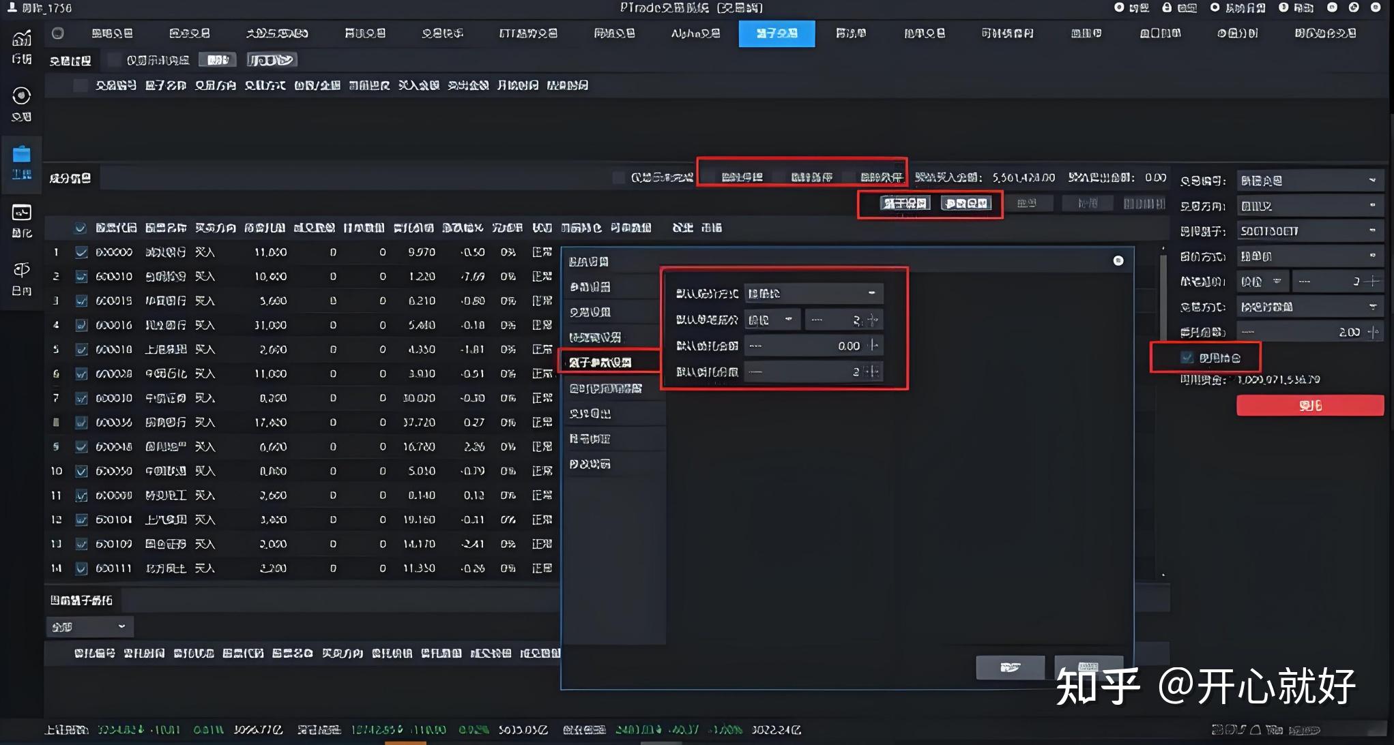The image size is (1394, 745).
Task: Open the monitor waveform icon in left sidebar
Action: click(x=22, y=213)
